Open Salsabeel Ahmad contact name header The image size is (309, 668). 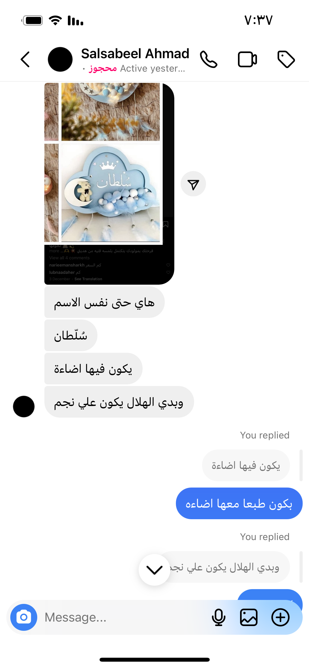(135, 54)
